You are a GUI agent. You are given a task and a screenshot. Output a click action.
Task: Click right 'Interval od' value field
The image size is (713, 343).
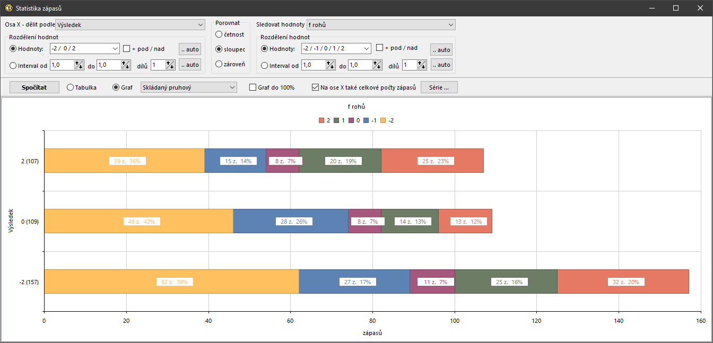click(x=314, y=65)
